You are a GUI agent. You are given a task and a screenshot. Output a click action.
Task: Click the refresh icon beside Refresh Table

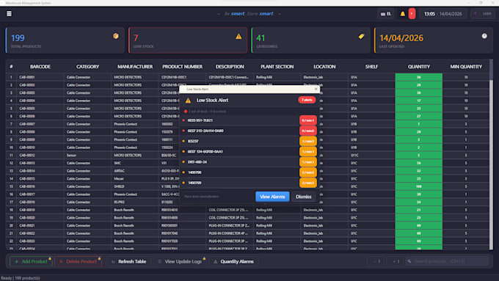[x=113, y=262]
